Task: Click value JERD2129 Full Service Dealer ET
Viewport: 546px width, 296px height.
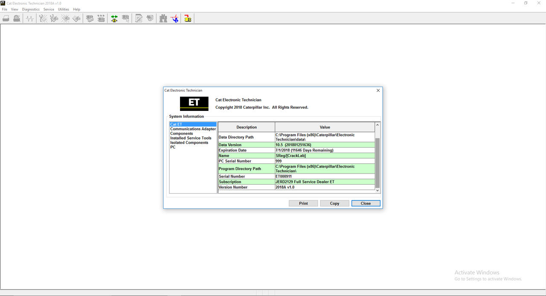Action: coord(325,182)
